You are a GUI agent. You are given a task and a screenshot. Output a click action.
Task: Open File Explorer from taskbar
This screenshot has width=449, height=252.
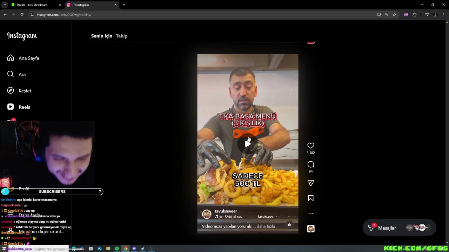108,248
